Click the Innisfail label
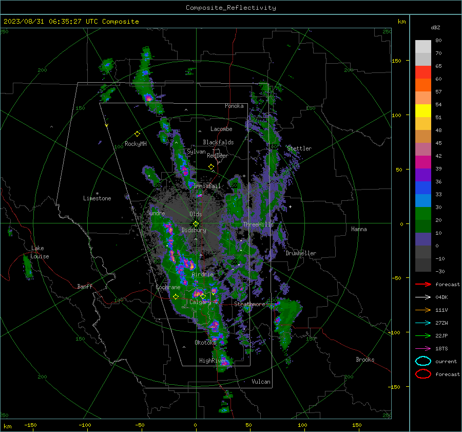This screenshot has height=432, width=462. coord(207,186)
